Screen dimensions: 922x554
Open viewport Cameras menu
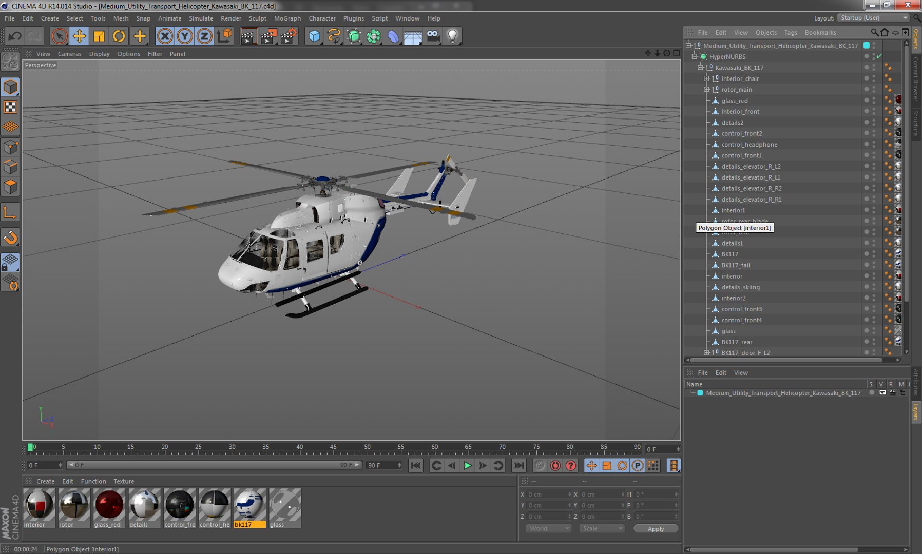[69, 54]
